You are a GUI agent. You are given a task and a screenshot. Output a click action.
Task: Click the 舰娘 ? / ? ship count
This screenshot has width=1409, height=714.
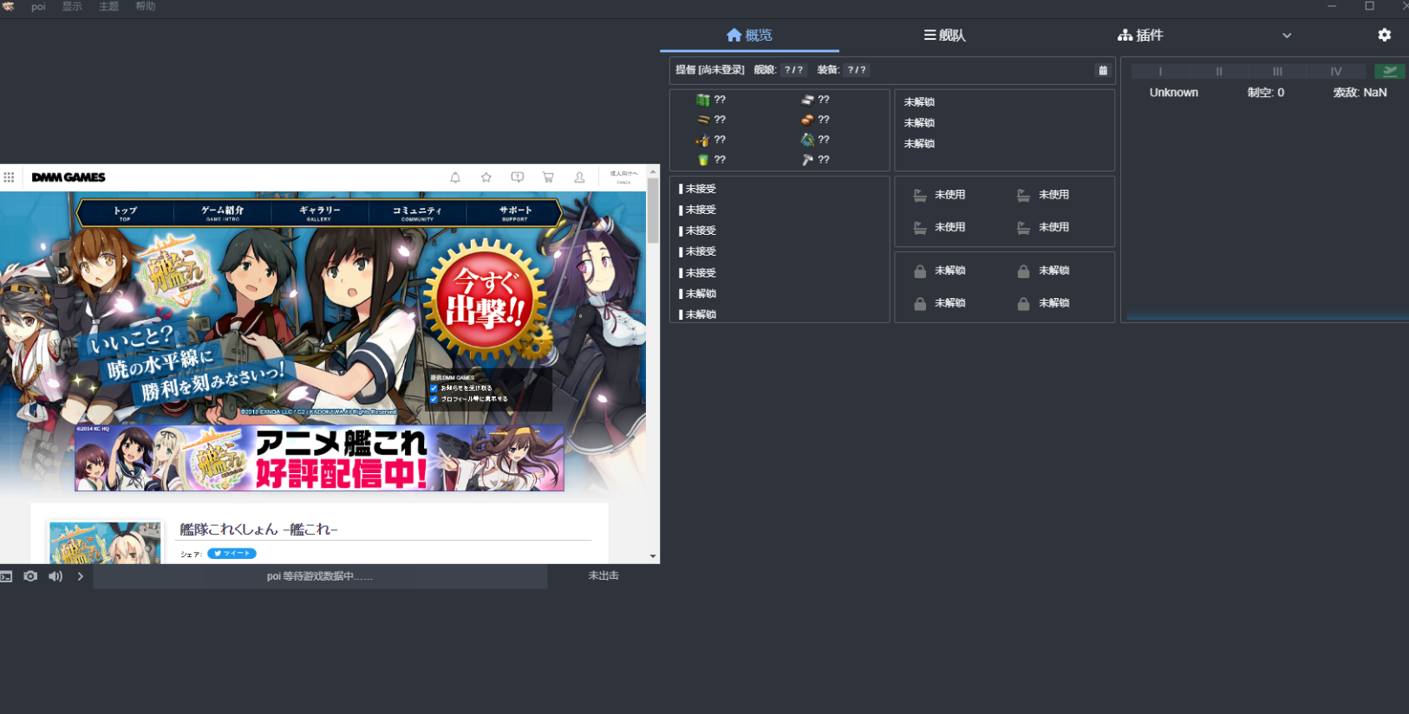[780, 70]
